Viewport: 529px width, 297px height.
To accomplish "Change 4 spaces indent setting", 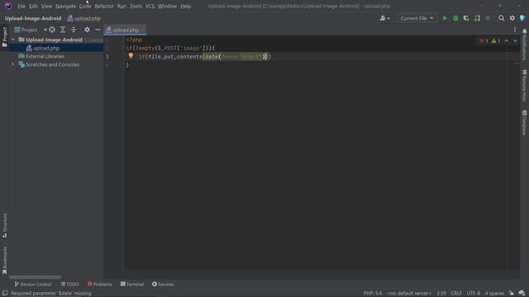I will (494, 293).
